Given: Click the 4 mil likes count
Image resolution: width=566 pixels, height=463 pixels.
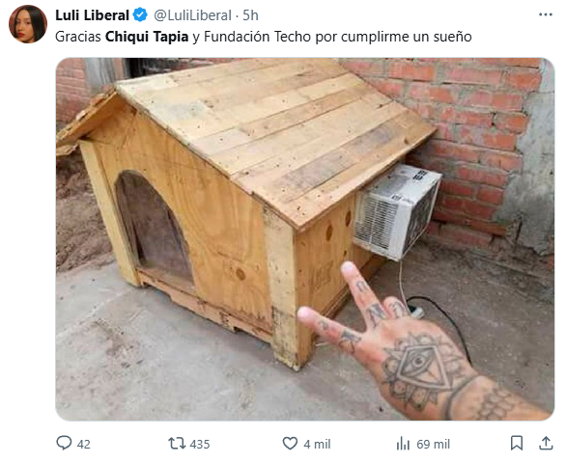Looking at the screenshot, I should pyautogui.click(x=317, y=445).
